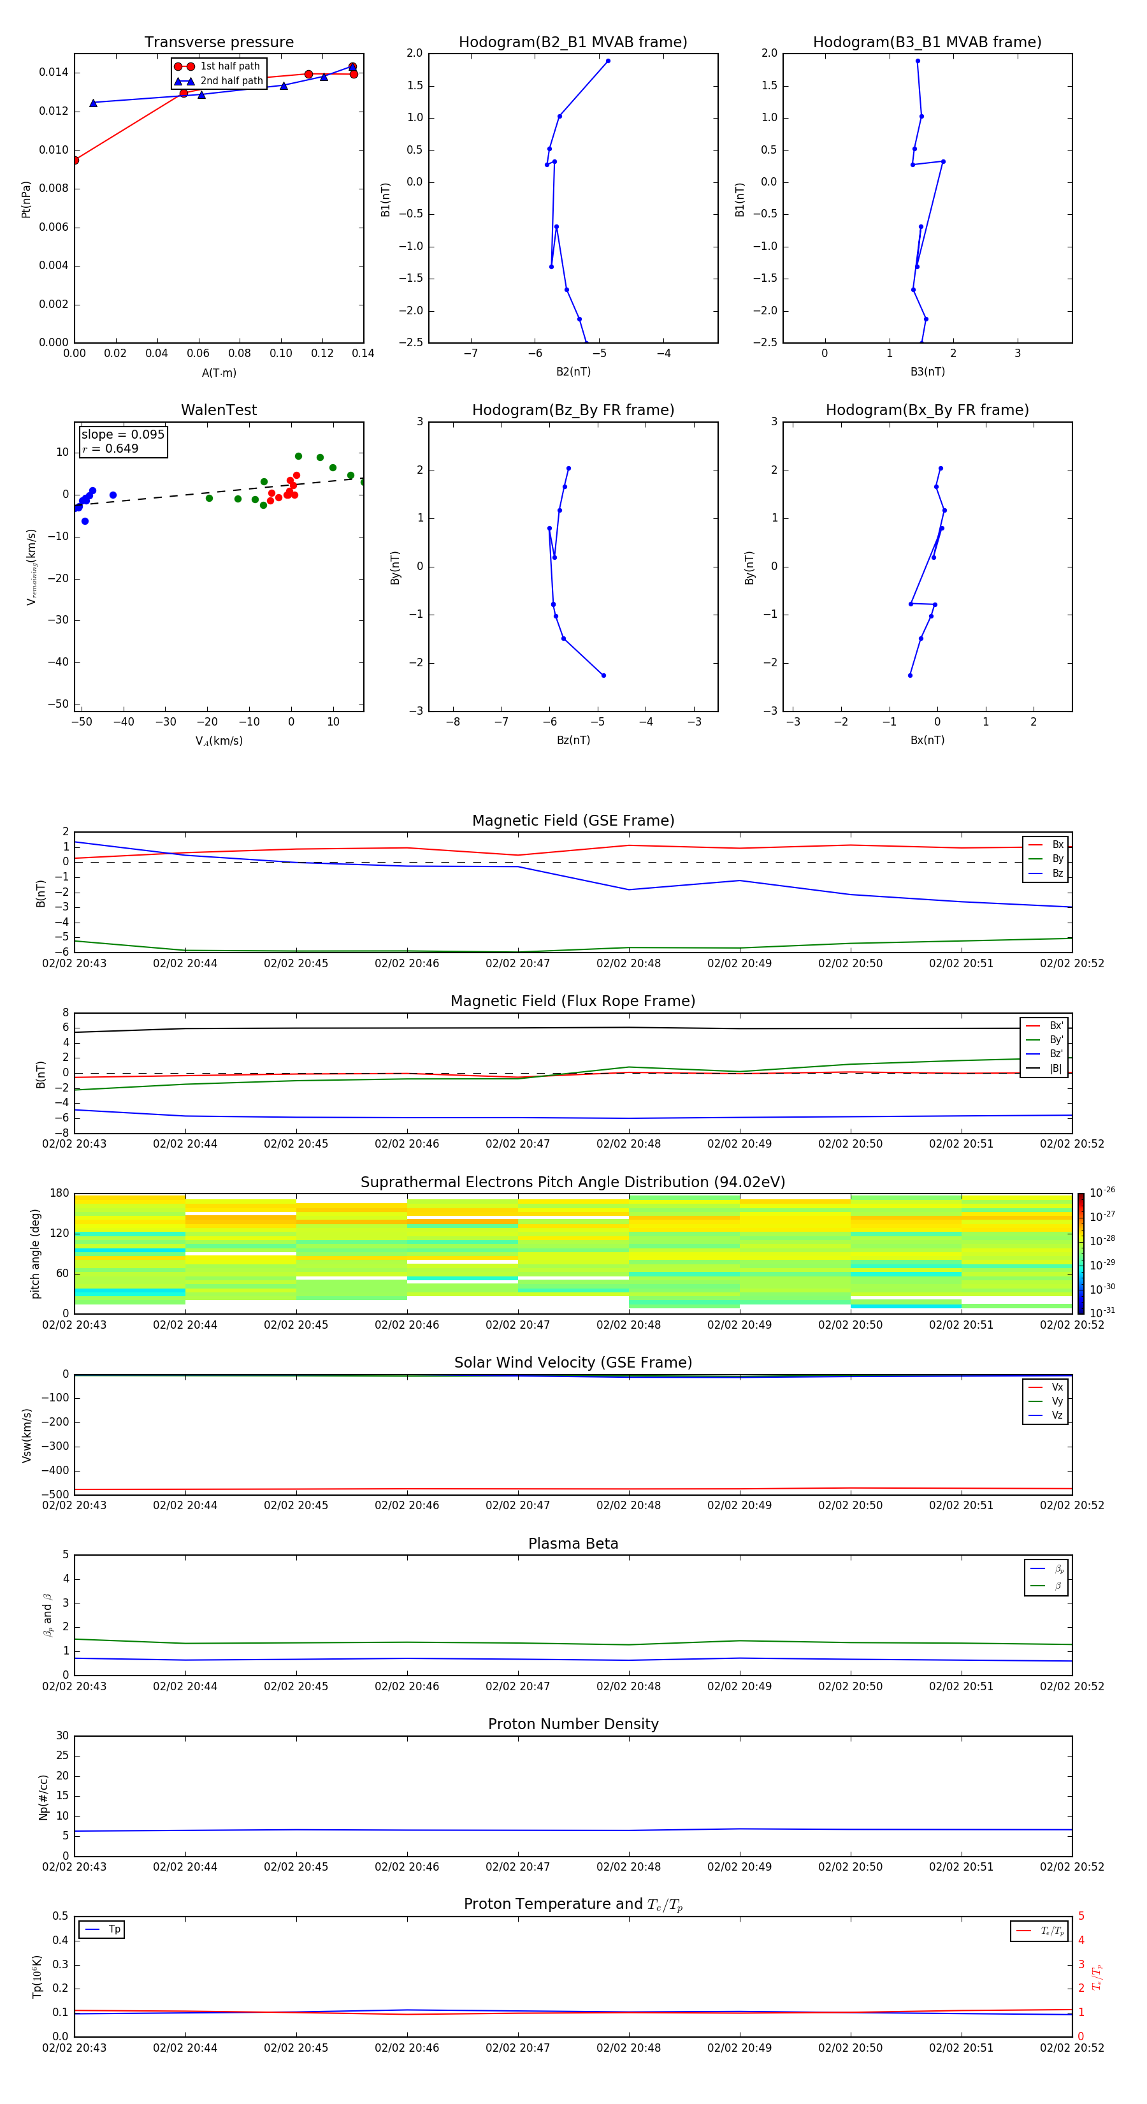Click the 'Hodogram(Bx_By FR frame)' title
The image size is (1147, 2104).
927,410
